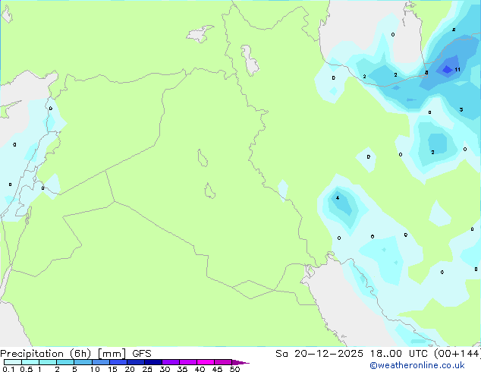Pick the 40–45 mm magenta legend swatch

(x=206, y=362)
